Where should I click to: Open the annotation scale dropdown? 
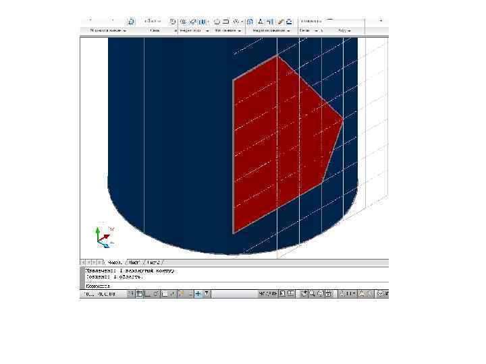coord(348,294)
